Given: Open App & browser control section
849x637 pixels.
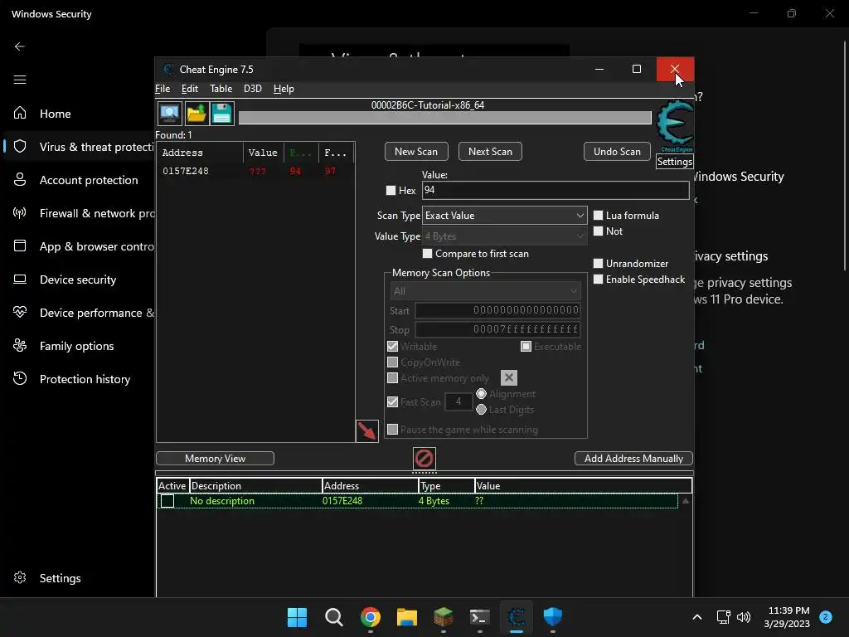Looking at the screenshot, I should pos(96,246).
